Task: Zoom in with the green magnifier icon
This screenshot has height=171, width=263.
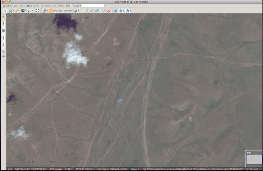Action: pyautogui.click(x=4, y=17)
